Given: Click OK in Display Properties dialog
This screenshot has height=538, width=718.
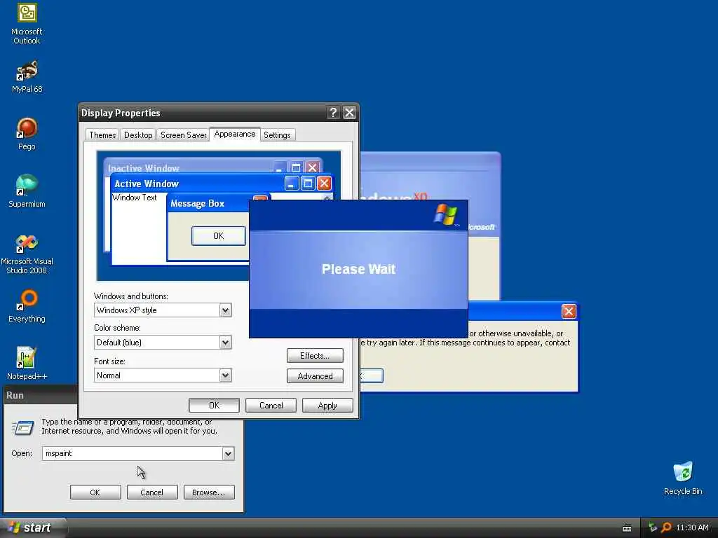Looking at the screenshot, I should [x=214, y=406].
